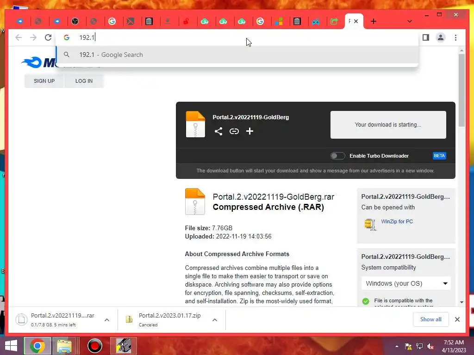Click the share icon for Portal.2 file
This screenshot has width=474, height=355.
coord(218,131)
